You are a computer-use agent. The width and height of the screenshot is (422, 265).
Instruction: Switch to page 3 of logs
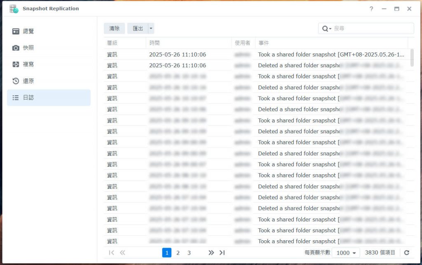(x=189, y=253)
